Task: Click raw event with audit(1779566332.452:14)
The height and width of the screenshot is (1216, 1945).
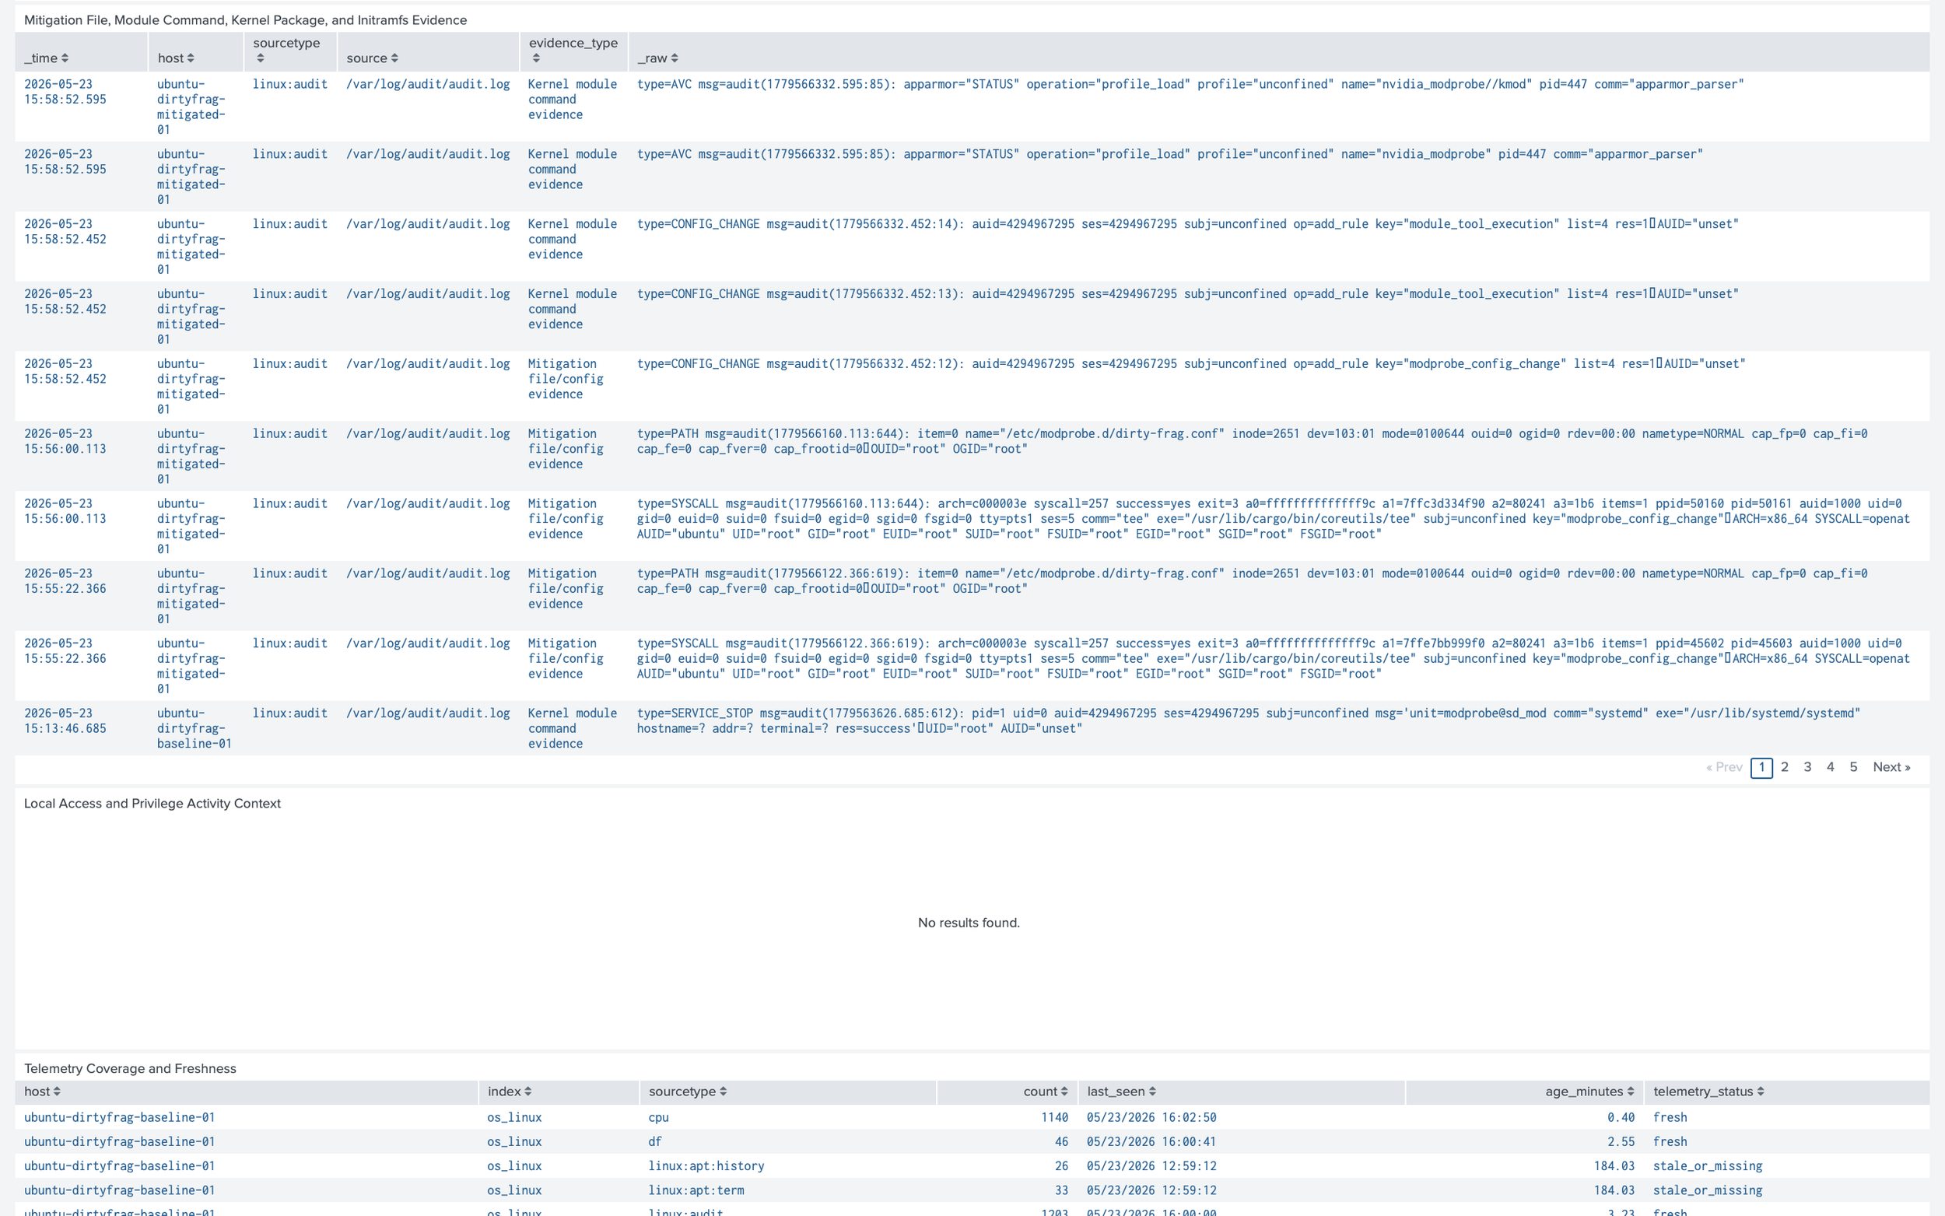Action: (x=1187, y=223)
